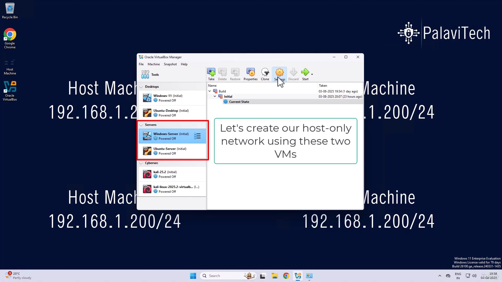Click the Ubuntu-Server VM OS icon
The width and height of the screenshot is (502, 282).
[x=147, y=151]
